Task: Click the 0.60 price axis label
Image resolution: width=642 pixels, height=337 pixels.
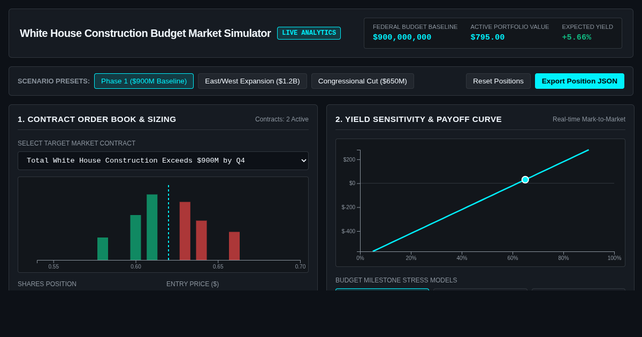Action: pyautogui.click(x=136, y=266)
